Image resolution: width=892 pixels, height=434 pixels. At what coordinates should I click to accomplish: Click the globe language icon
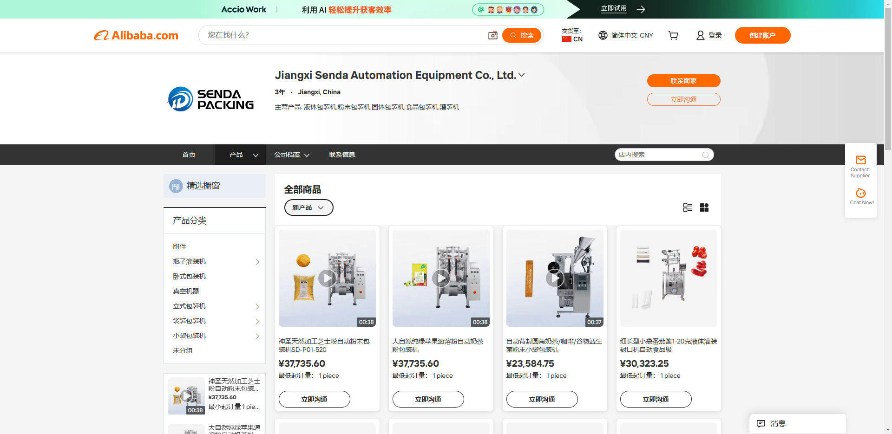[x=603, y=35]
